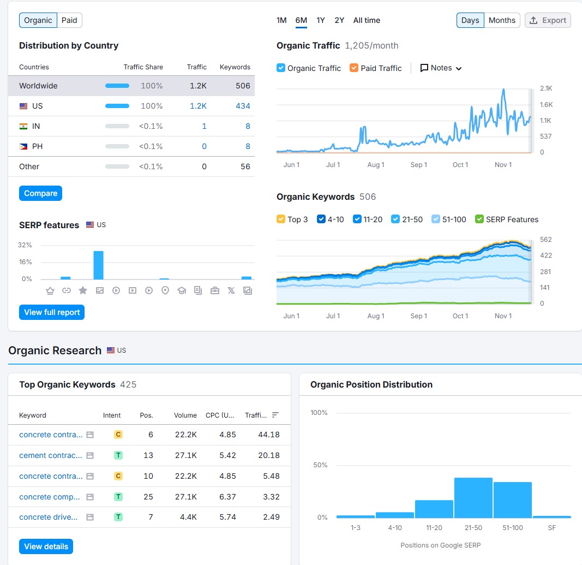Switch to the Paid tab
Image resolution: width=582 pixels, height=565 pixels.
69,21
